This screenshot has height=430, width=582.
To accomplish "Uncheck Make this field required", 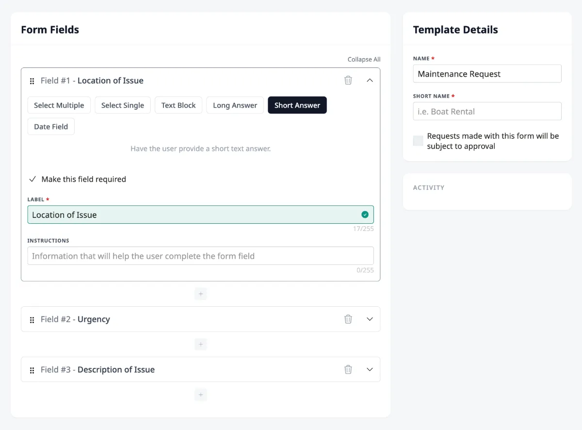I will point(32,179).
